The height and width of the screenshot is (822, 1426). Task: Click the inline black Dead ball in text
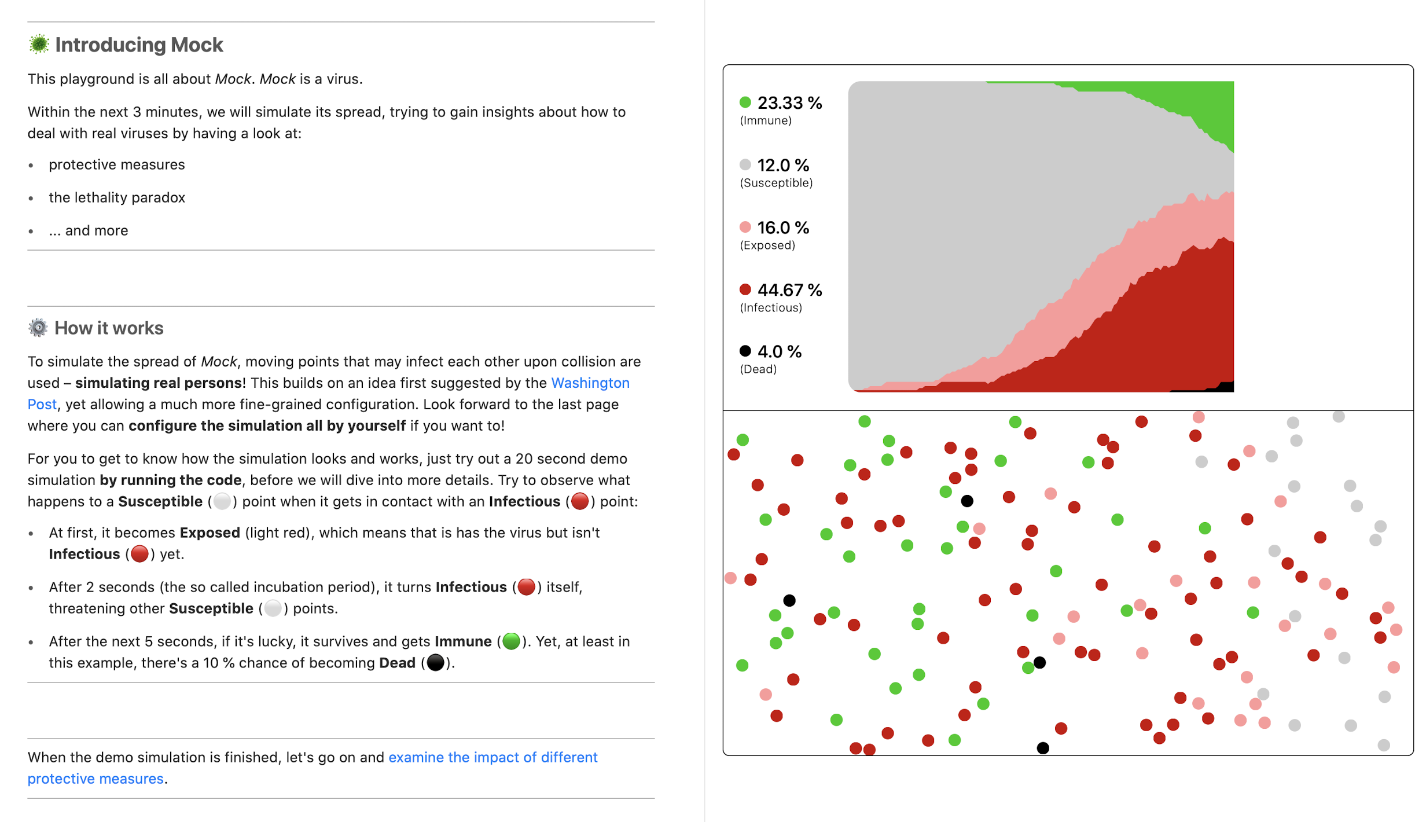[x=436, y=663]
